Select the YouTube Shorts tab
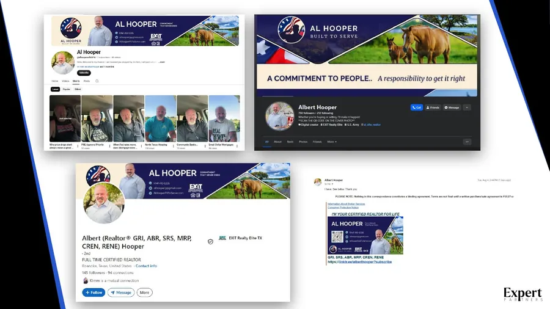The width and height of the screenshot is (550, 309). click(x=76, y=81)
